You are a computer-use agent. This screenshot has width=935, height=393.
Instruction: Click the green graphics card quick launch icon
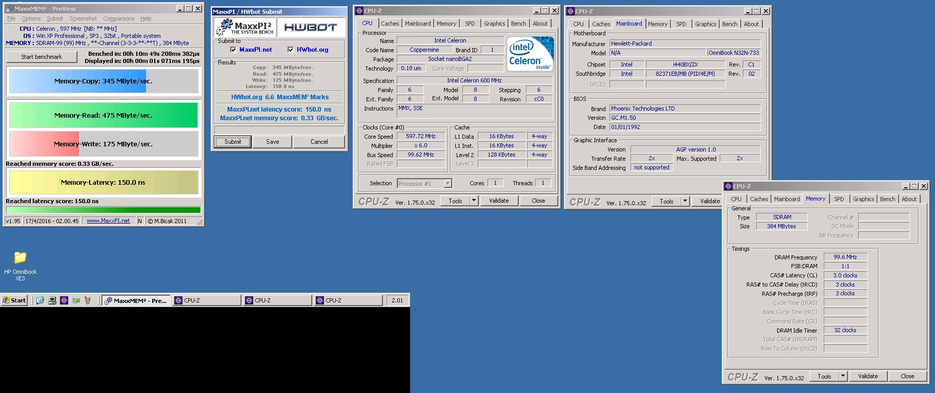tap(76, 300)
